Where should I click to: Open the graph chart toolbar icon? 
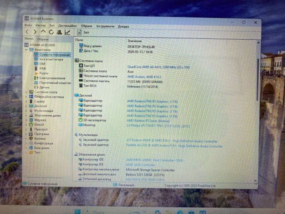pos(67,32)
